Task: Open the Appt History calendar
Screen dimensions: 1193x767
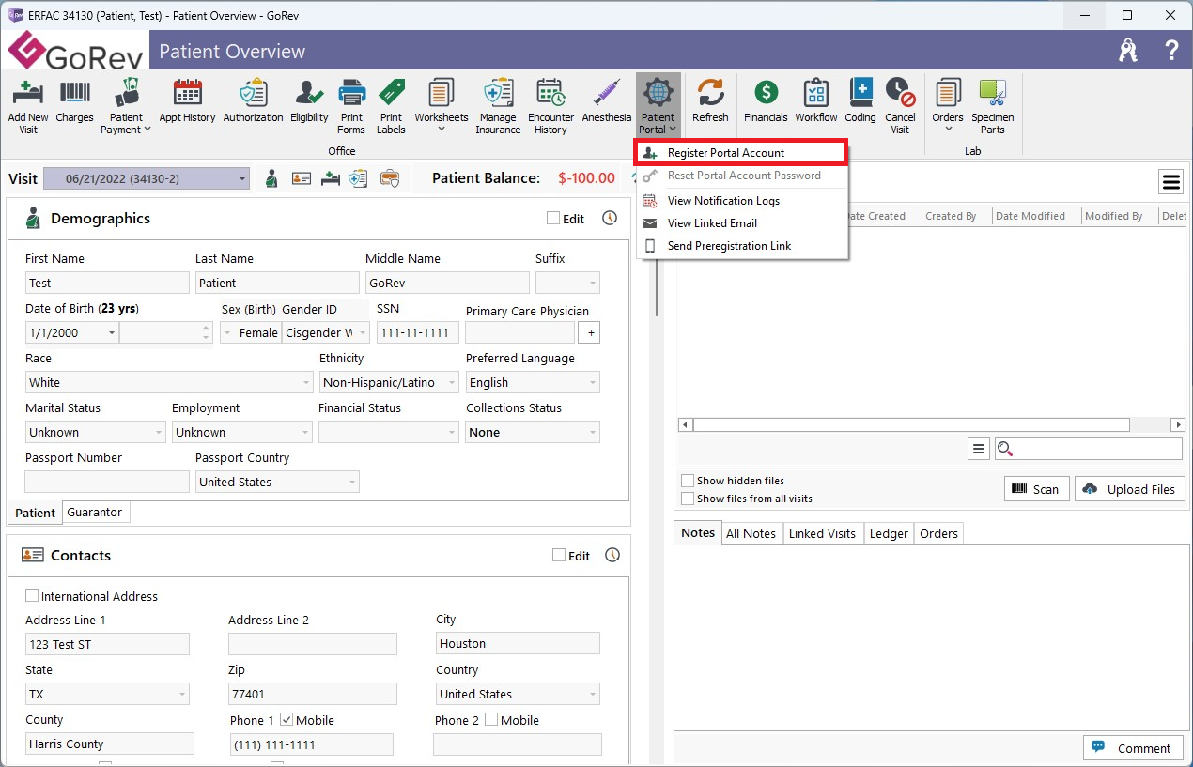Action: (x=187, y=101)
